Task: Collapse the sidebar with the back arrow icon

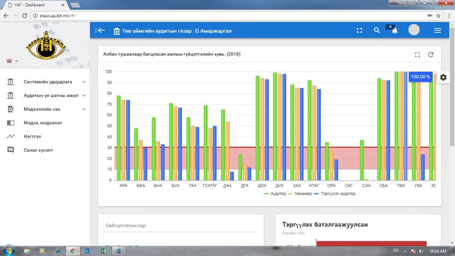Action: (100, 31)
